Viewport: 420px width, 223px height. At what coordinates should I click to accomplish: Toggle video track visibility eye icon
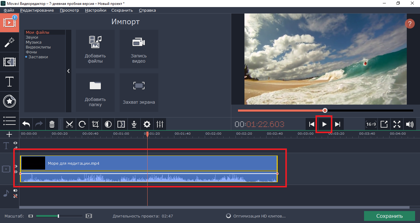click(16, 166)
